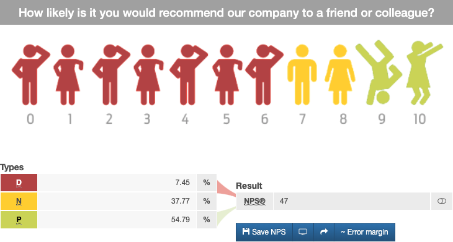The image size is (453, 242).
Task: Edit the promoters percentage field 54.79
Action: 117,220
